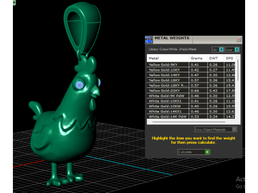The image size is (258, 193).
Task: Sort by the Metal column header
Action: pos(168,58)
